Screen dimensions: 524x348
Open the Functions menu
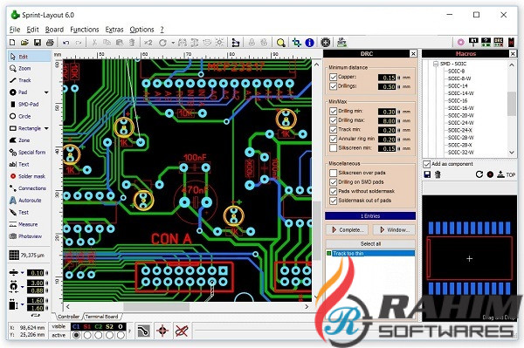tap(84, 30)
